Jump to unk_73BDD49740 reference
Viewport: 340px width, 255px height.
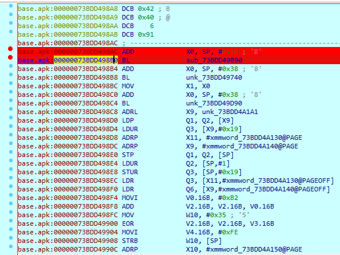(x=214, y=77)
